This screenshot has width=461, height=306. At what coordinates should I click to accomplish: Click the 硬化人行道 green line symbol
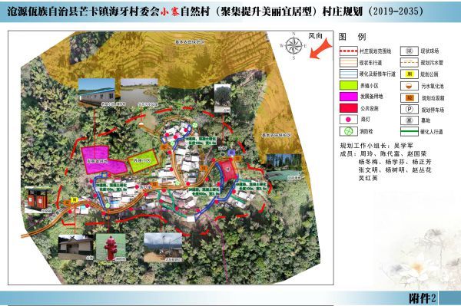410,131
